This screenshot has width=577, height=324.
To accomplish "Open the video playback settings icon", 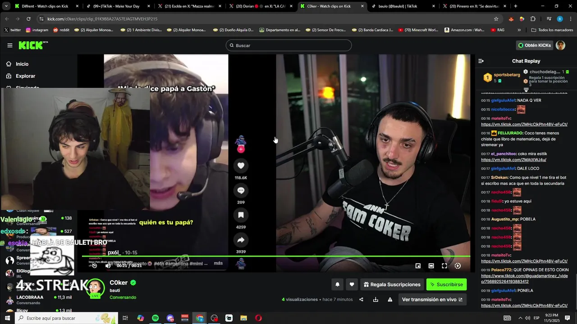I will (x=458, y=266).
